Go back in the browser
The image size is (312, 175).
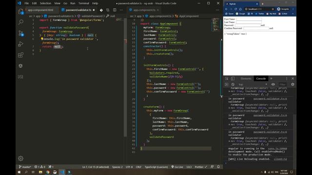click(226, 9)
